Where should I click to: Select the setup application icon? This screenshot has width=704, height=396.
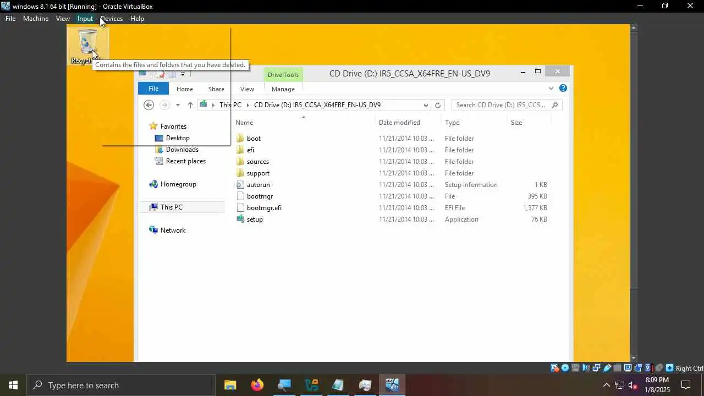240,219
